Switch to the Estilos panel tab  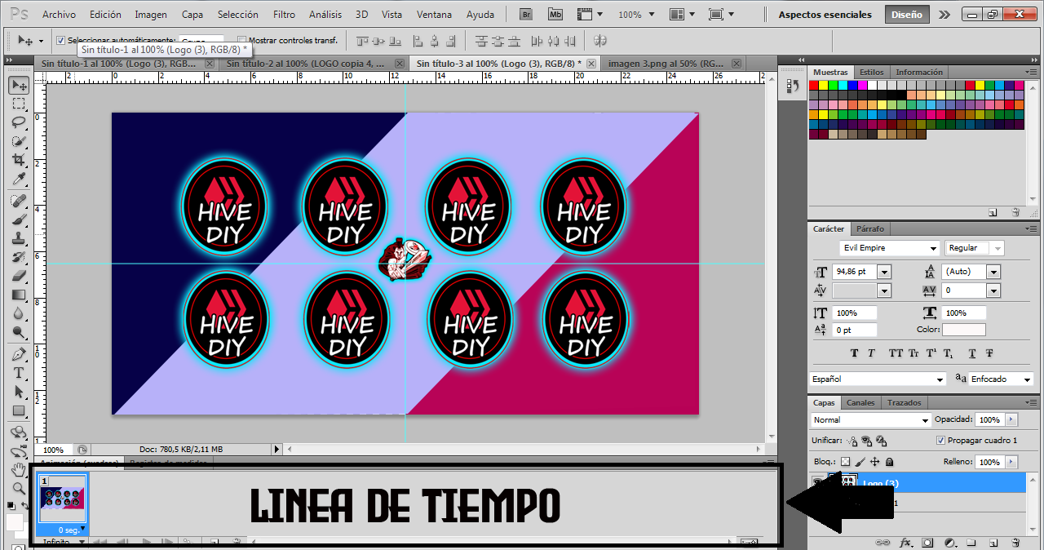pyautogui.click(x=871, y=72)
